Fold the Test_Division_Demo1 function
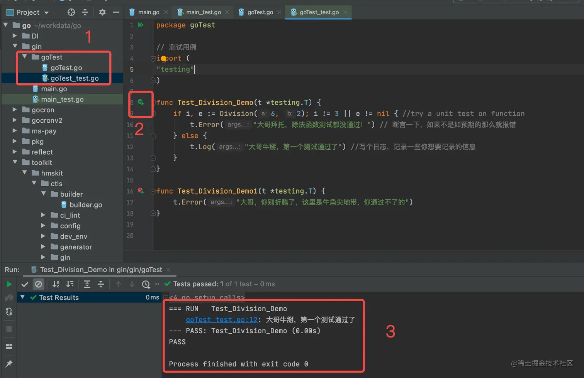 [153, 191]
